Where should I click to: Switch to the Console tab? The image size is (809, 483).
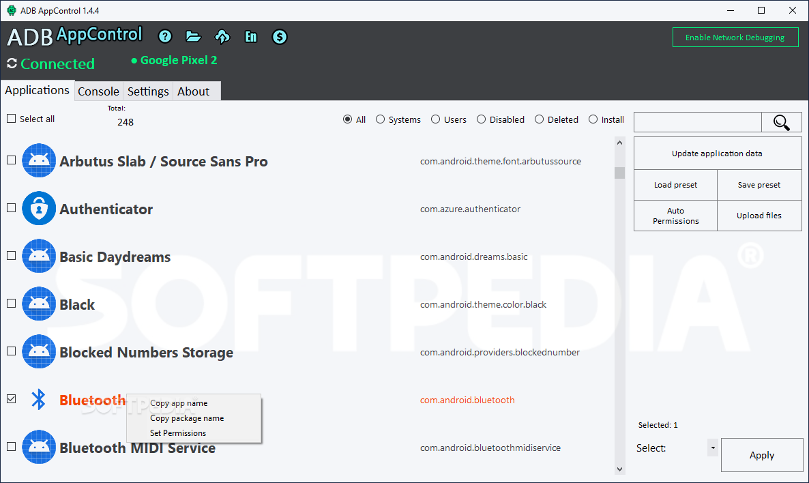click(x=98, y=91)
